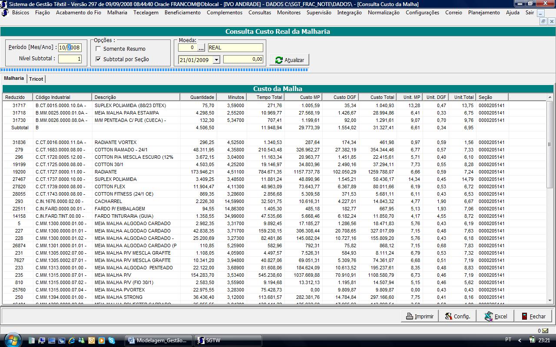Click the Nível Subtotal input field
This screenshot has height=347, width=556.
pyautogui.click(x=69, y=59)
